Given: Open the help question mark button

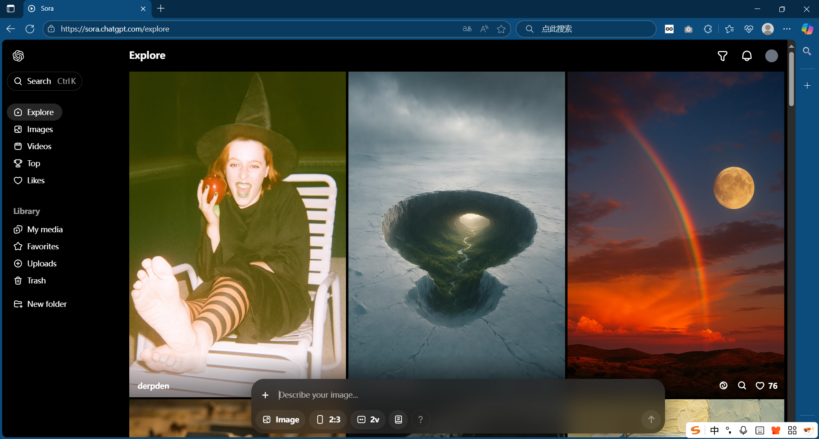Looking at the screenshot, I should 421,419.
